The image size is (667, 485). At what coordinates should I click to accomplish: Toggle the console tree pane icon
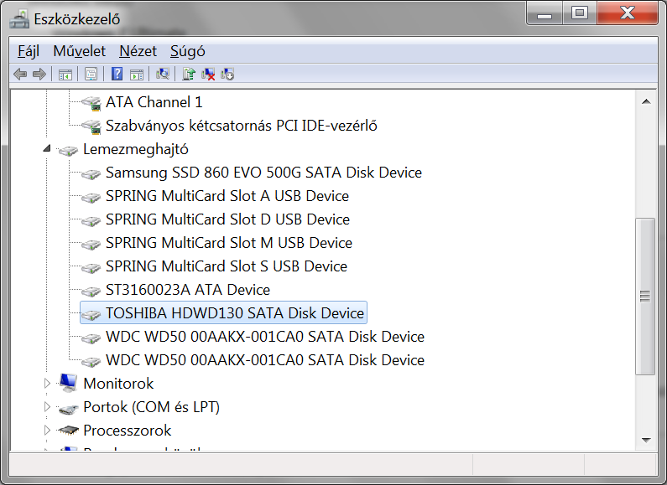click(65, 75)
